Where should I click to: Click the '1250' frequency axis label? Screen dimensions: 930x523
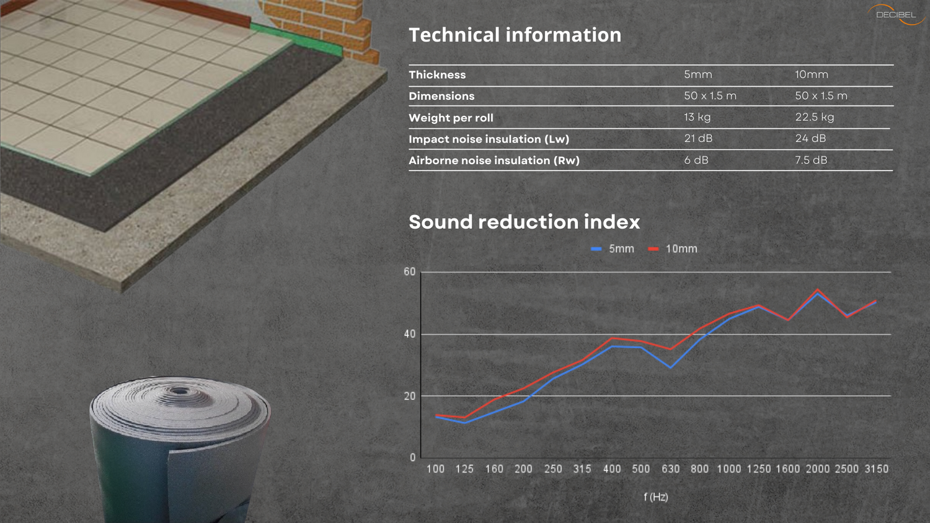759,469
